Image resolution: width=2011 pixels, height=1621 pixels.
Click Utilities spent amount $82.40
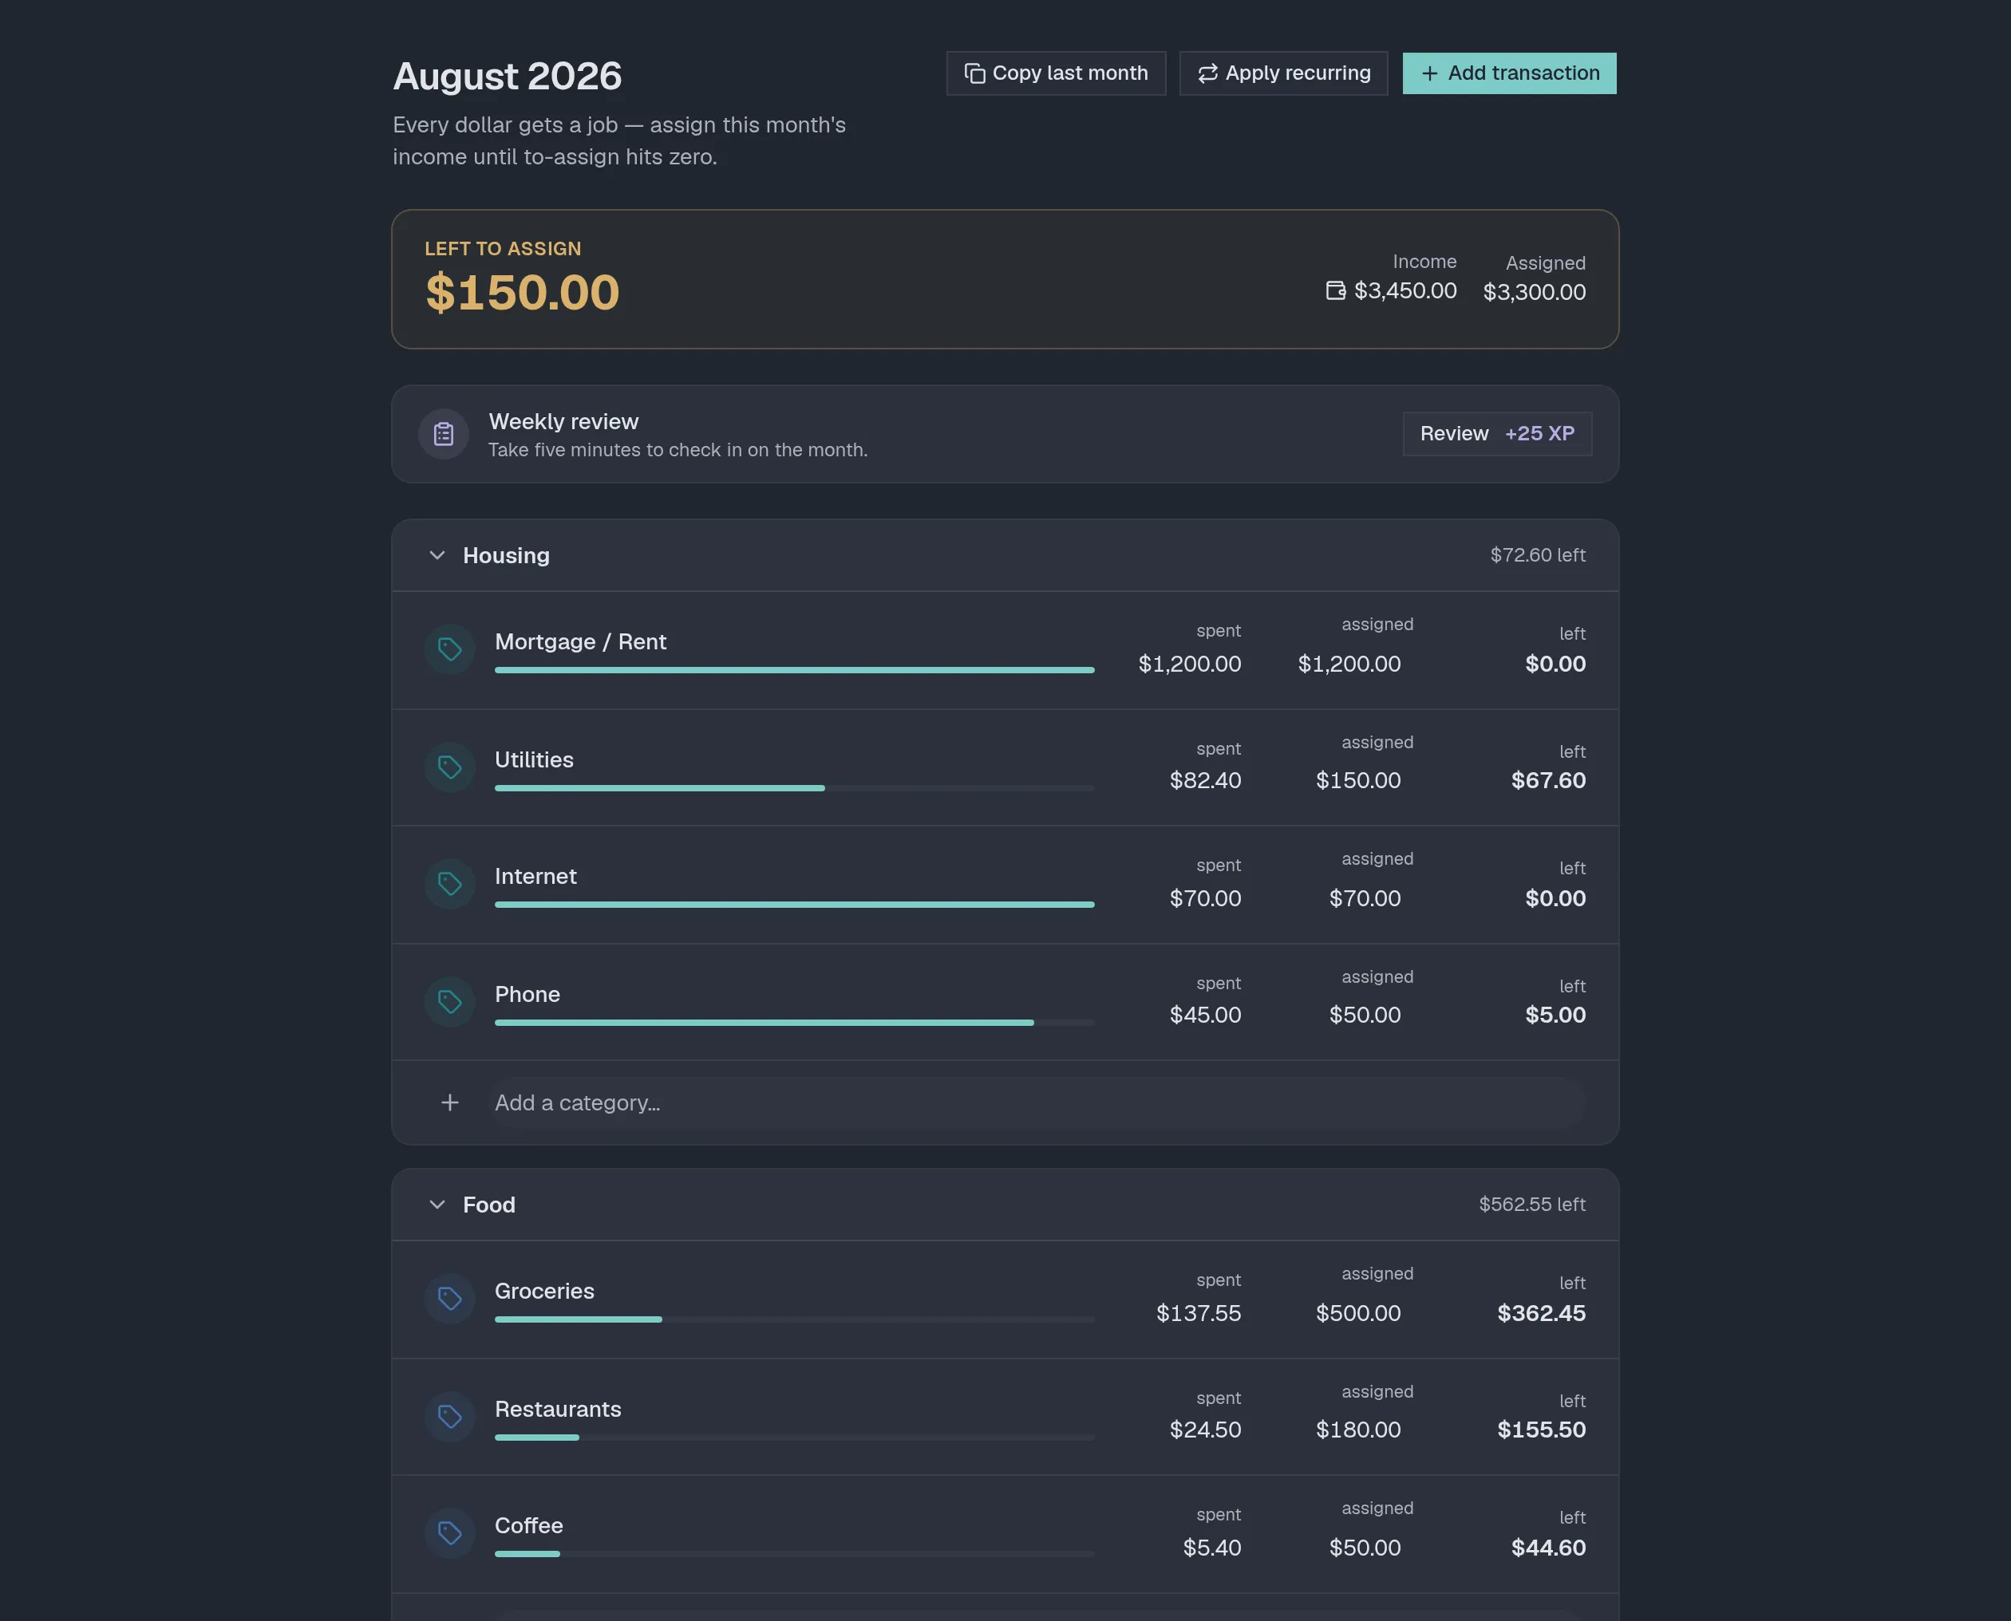tap(1205, 781)
